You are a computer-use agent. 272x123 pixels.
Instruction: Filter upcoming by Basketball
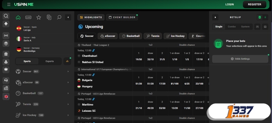tap(131, 36)
